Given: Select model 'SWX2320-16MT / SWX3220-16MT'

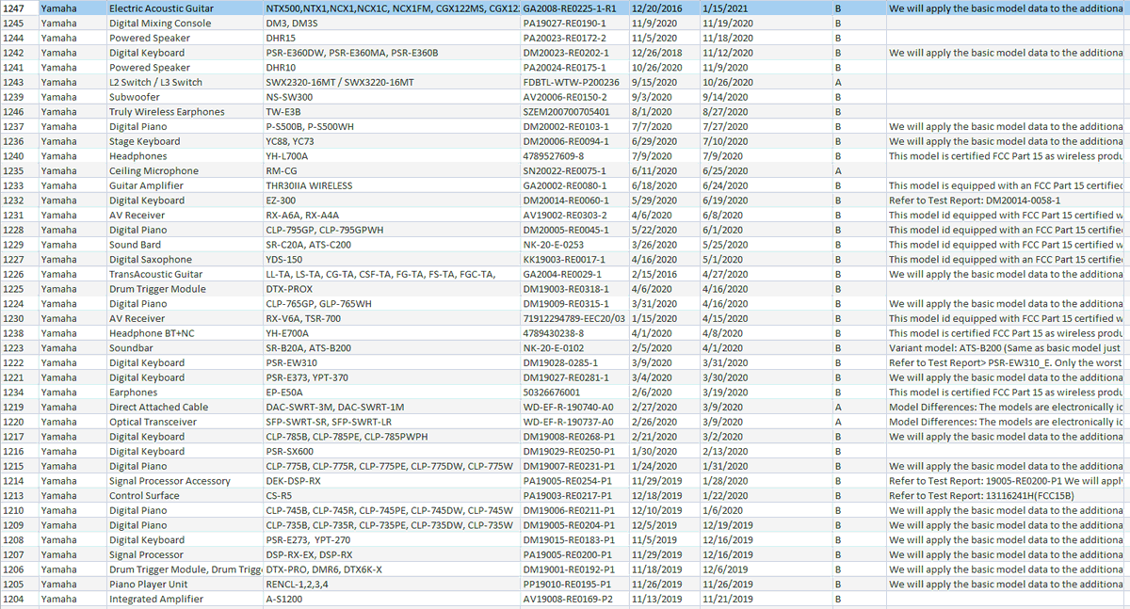Looking at the screenshot, I should click(x=391, y=82).
